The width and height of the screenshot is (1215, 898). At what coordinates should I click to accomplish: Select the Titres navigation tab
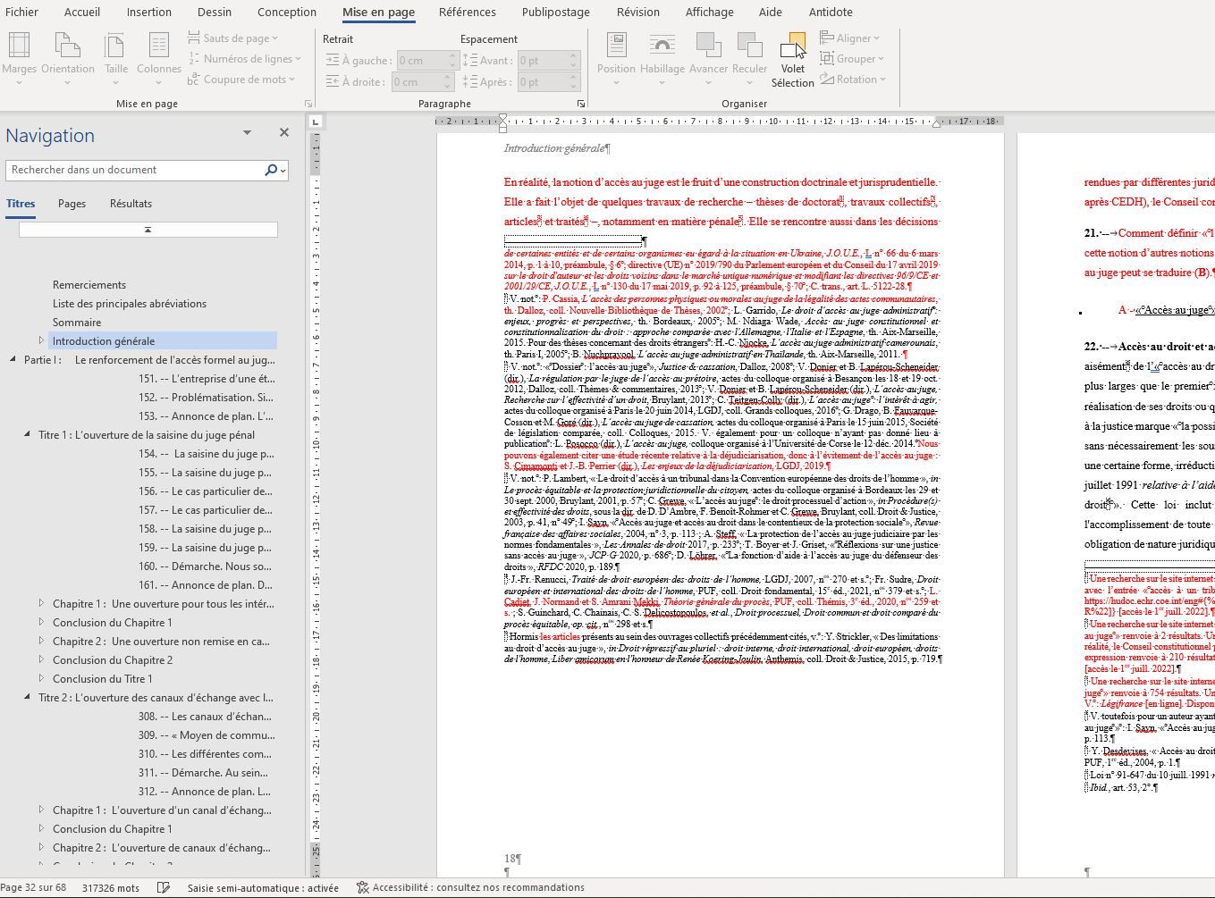[x=21, y=204]
